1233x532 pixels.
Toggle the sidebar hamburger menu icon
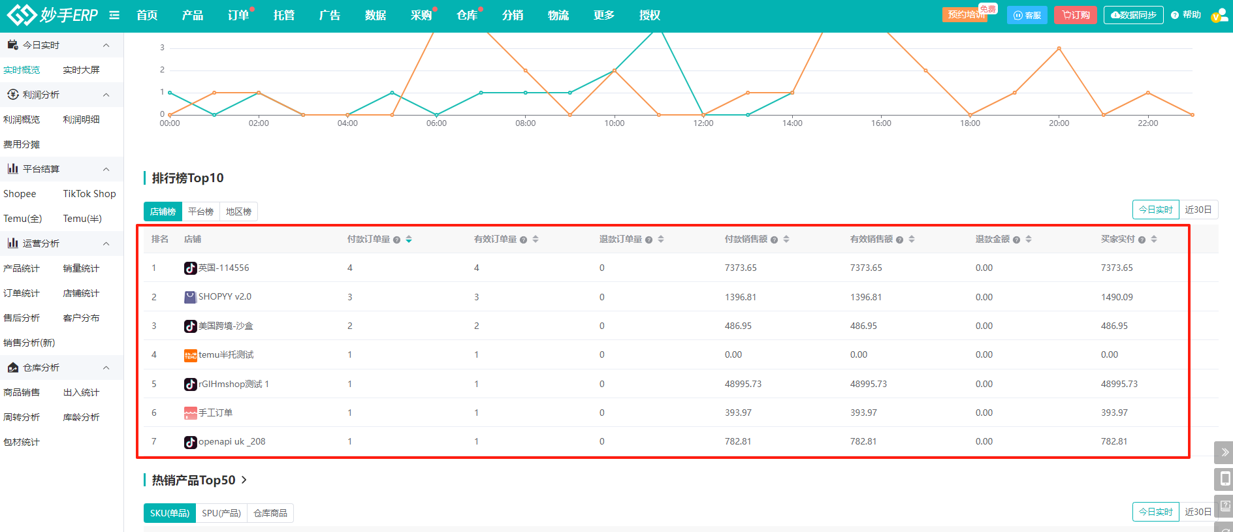(x=114, y=15)
